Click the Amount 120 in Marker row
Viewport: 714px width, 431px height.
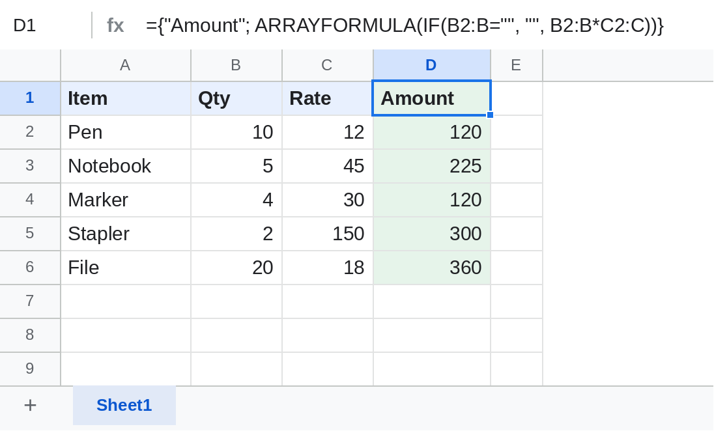pos(432,200)
